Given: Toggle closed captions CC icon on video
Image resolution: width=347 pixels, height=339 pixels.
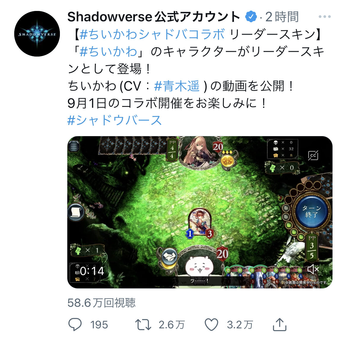Looking at the screenshot, I should [x=313, y=155].
